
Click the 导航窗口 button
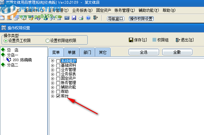[x=115, y=19]
